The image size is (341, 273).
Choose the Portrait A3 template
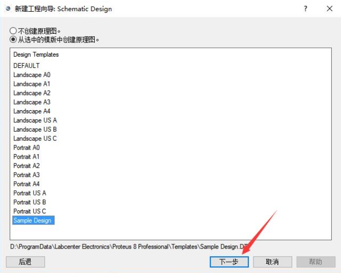[x=27, y=175]
